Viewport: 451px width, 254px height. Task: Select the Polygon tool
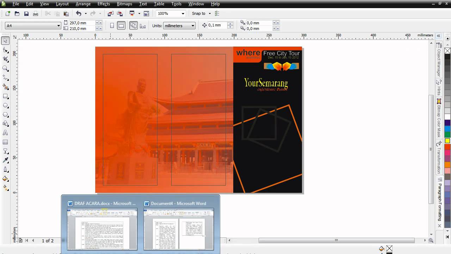(x=5, y=114)
